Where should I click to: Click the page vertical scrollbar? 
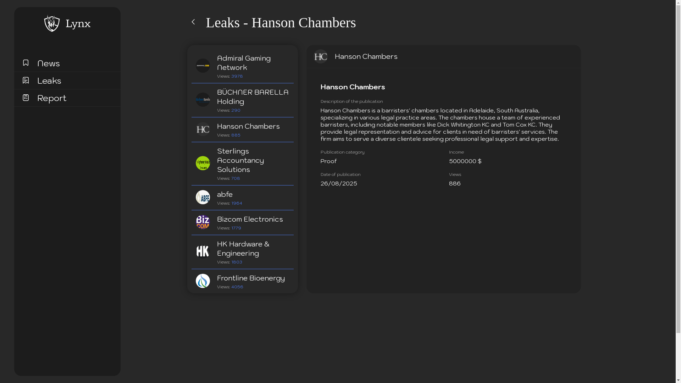pos(678,167)
